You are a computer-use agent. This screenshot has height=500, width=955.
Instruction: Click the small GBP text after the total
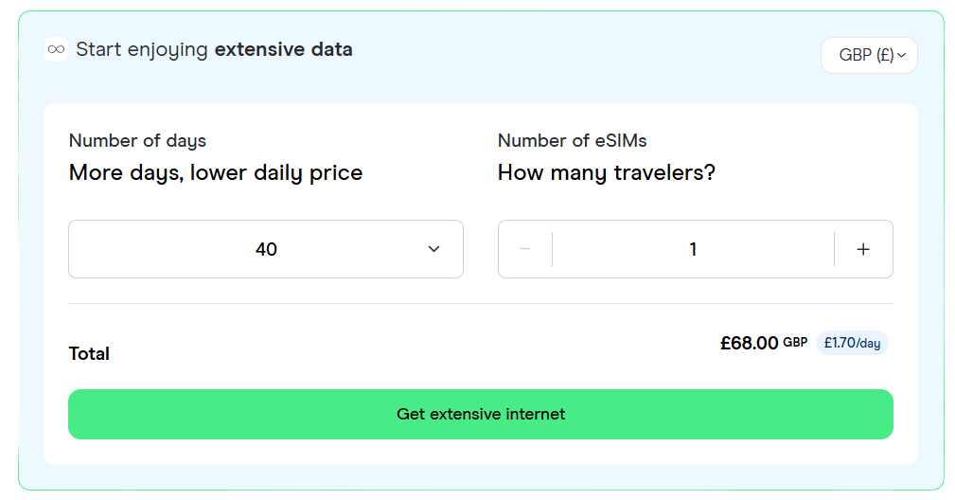[795, 342]
